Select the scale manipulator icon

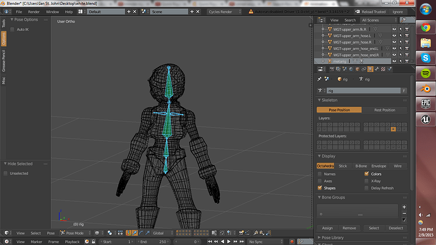click(x=147, y=233)
